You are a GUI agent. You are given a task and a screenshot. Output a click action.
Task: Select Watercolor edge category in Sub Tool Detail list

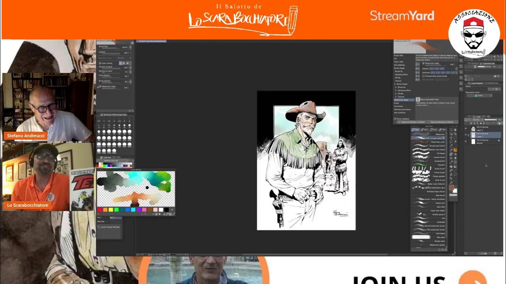coord(404,100)
